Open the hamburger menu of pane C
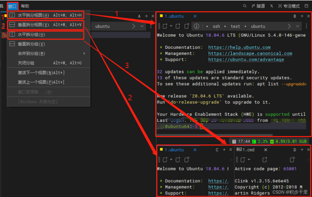Screen dimensions: 312x197 [x=231, y=150]
